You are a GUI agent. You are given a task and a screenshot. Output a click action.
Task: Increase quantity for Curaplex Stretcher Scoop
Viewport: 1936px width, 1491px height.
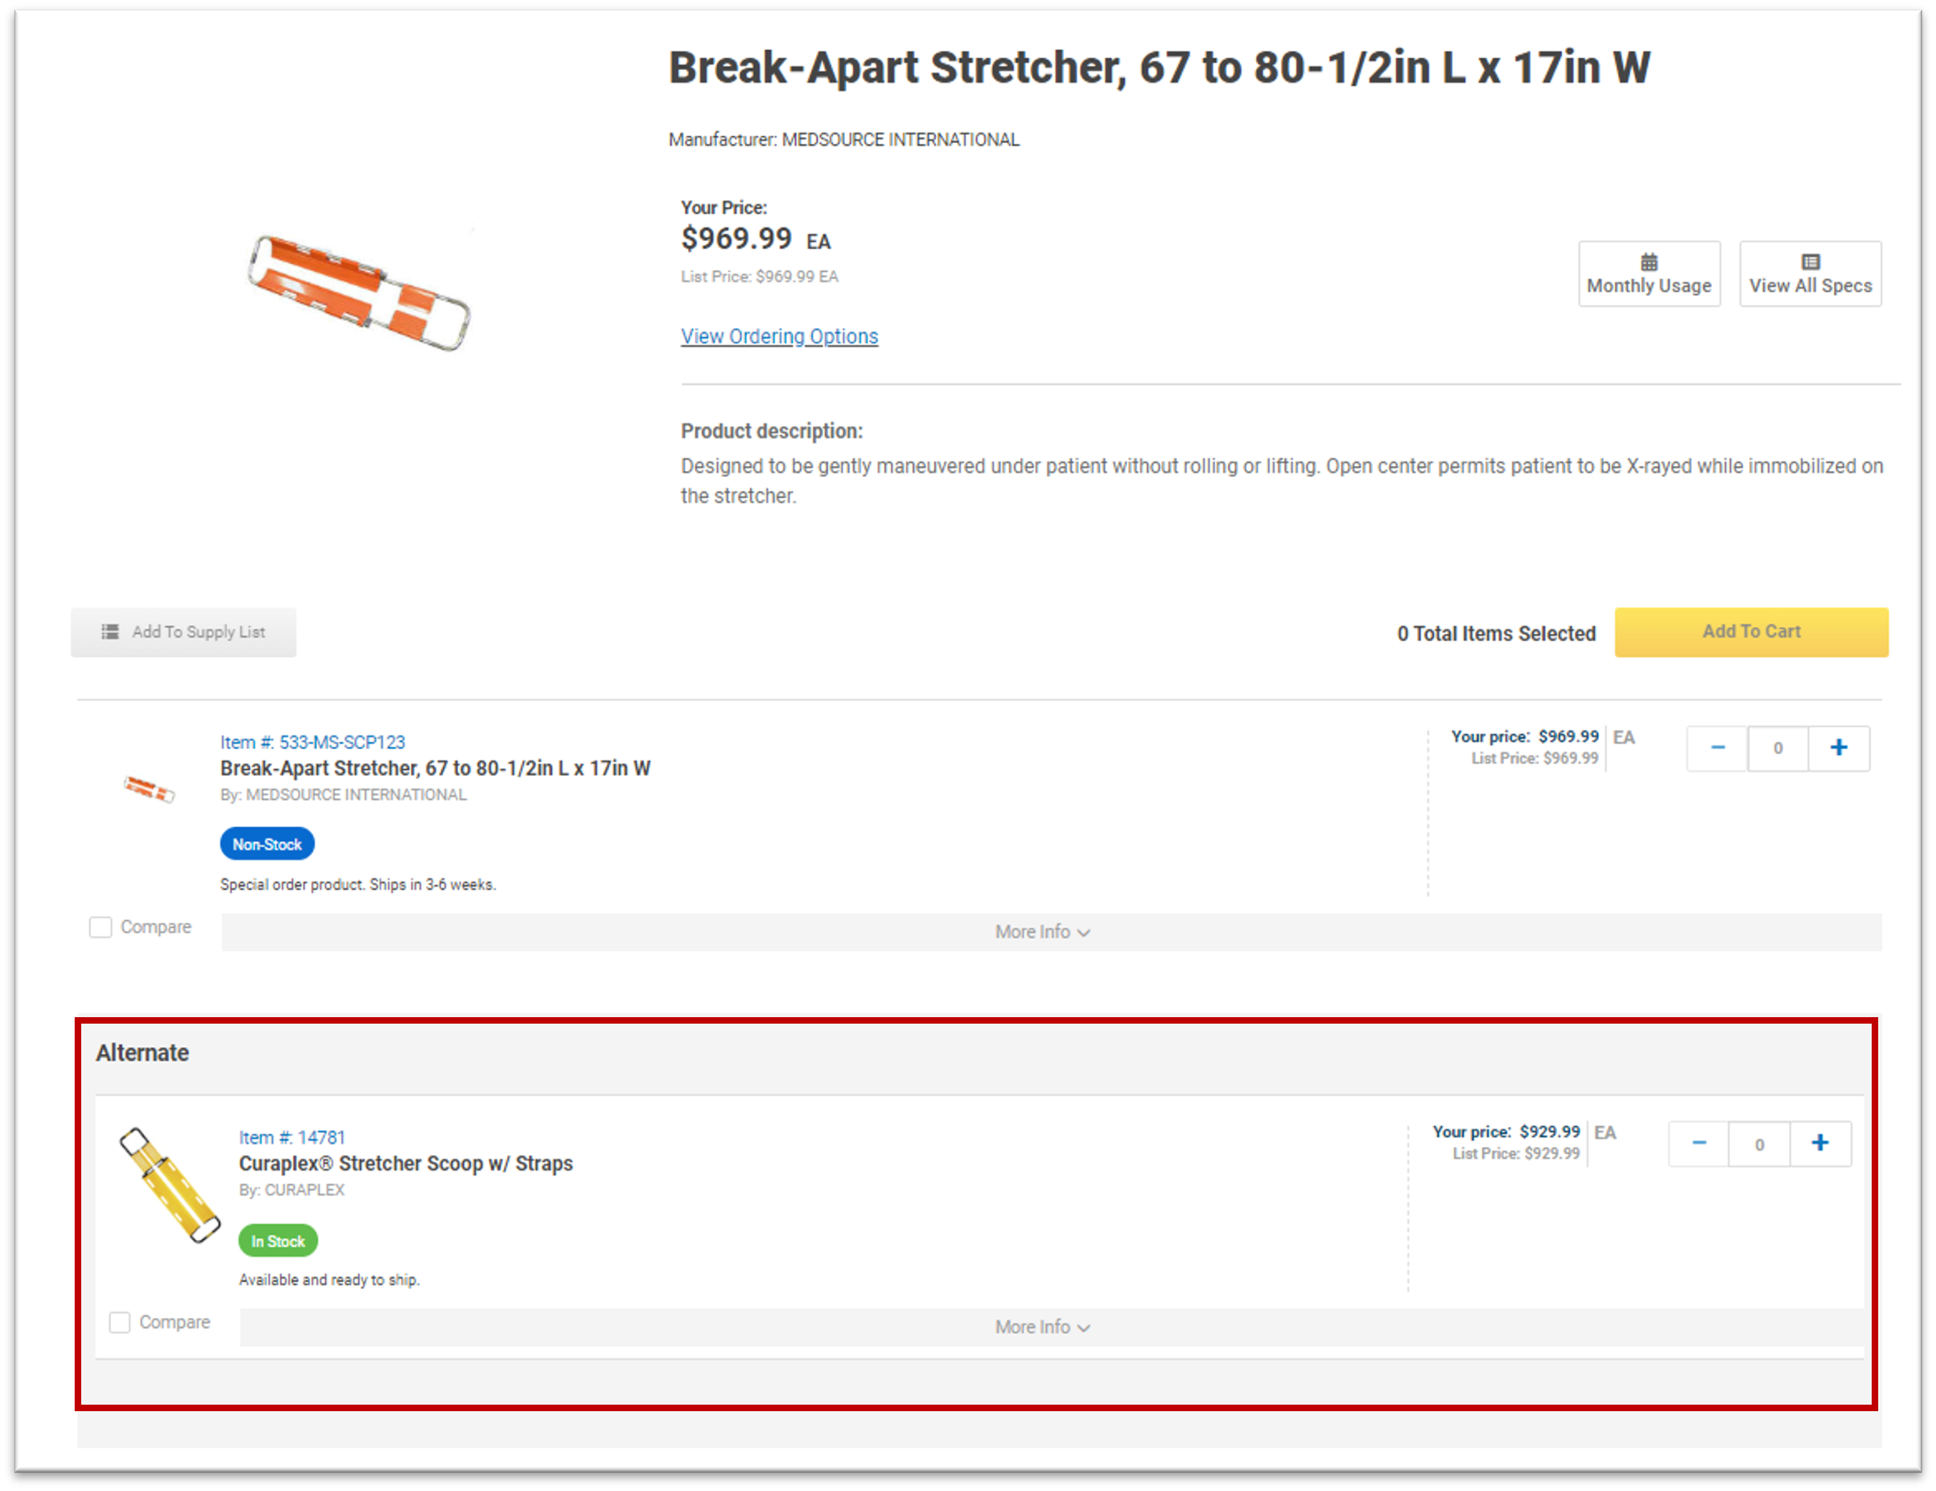coord(1820,1143)
